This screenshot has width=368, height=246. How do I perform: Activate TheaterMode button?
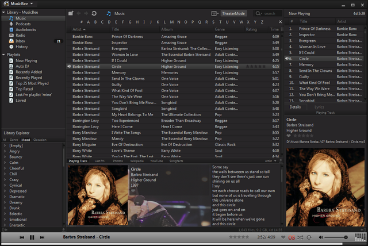tap(233, 13)
